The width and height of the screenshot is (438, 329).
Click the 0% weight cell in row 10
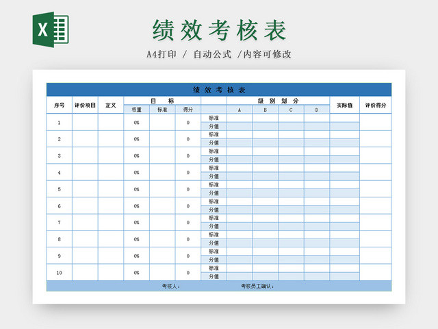pos(137,273)
